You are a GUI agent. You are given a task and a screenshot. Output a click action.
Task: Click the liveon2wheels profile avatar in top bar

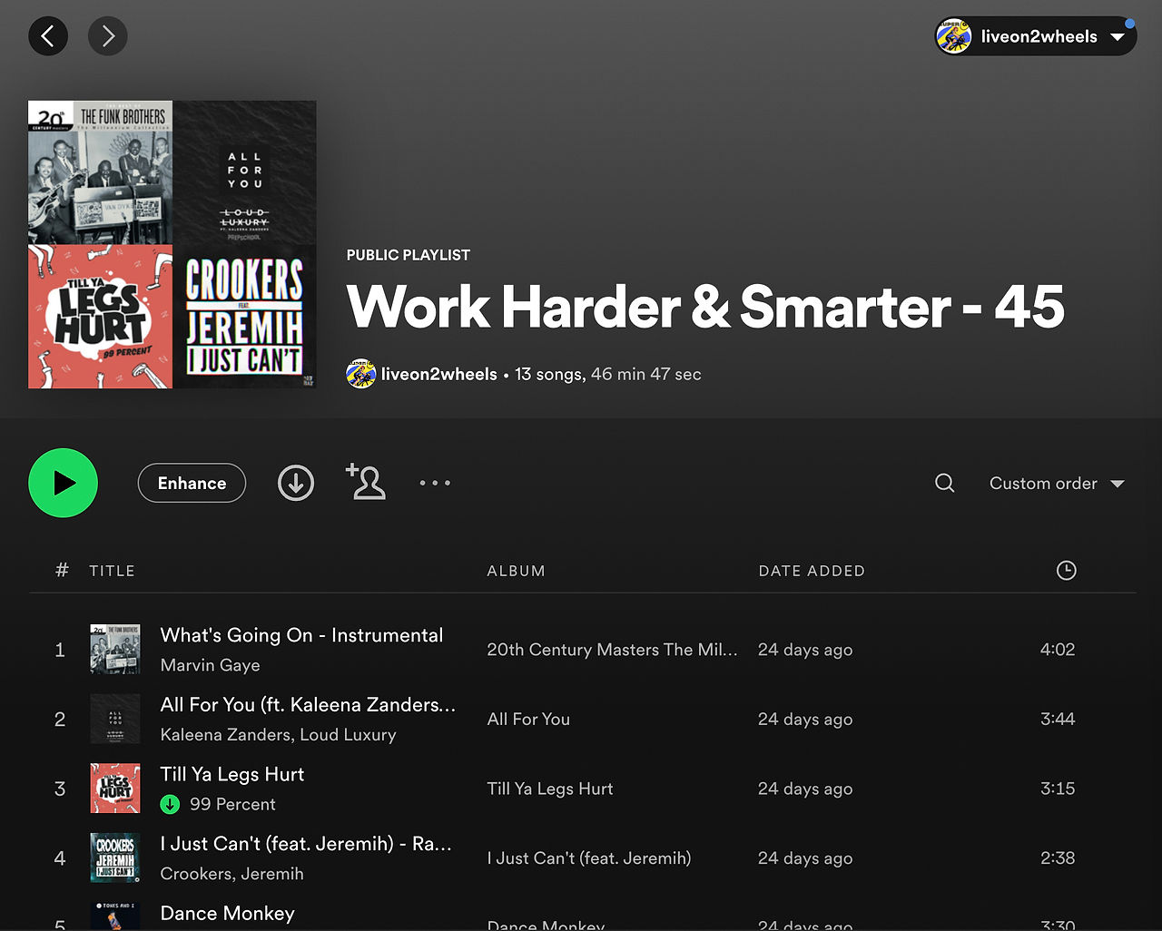pos(954,36)
